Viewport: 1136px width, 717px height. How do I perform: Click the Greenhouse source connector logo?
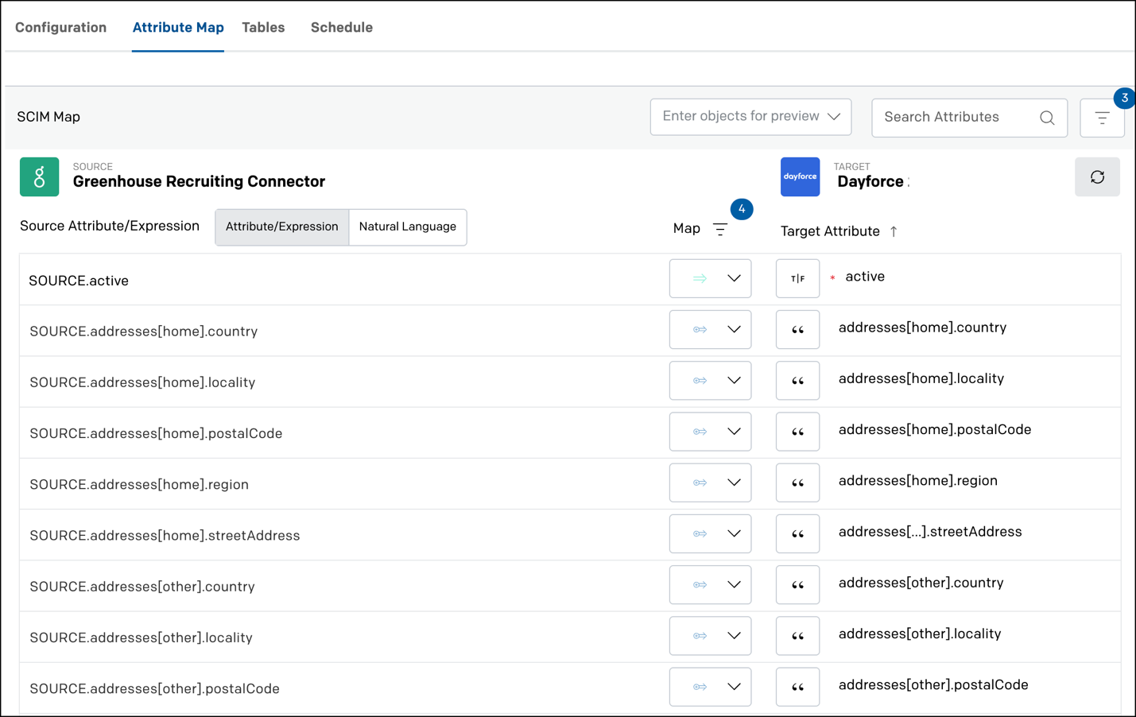[40, 176]
